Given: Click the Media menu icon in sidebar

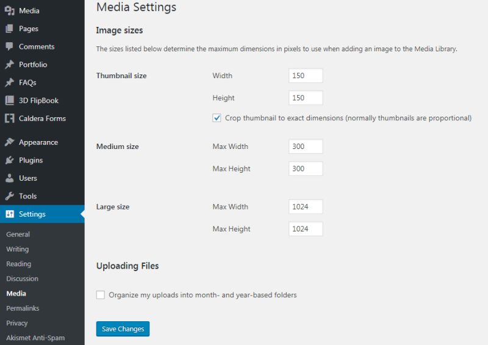Looking at the screenshot, I should tap(10, 10).
